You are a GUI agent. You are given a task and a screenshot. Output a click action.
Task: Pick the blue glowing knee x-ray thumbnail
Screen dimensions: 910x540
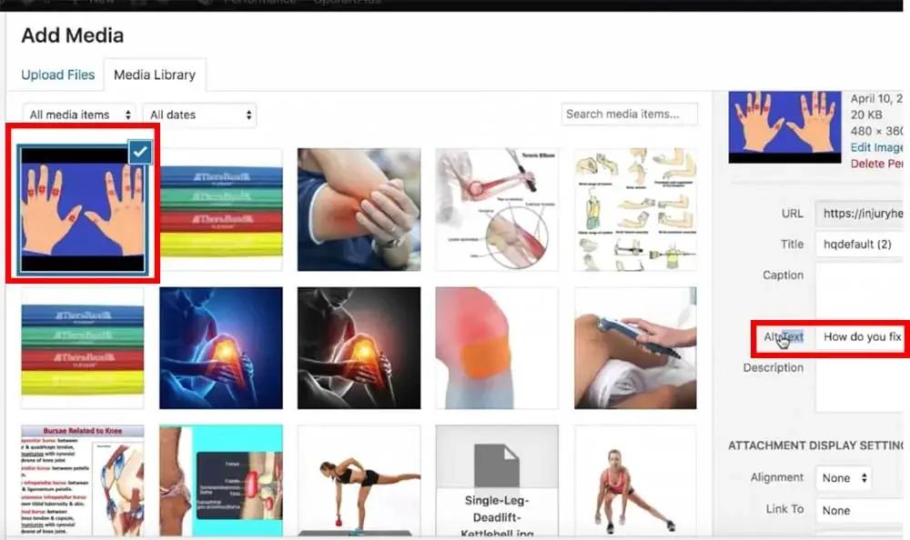(x=221, y=348)
